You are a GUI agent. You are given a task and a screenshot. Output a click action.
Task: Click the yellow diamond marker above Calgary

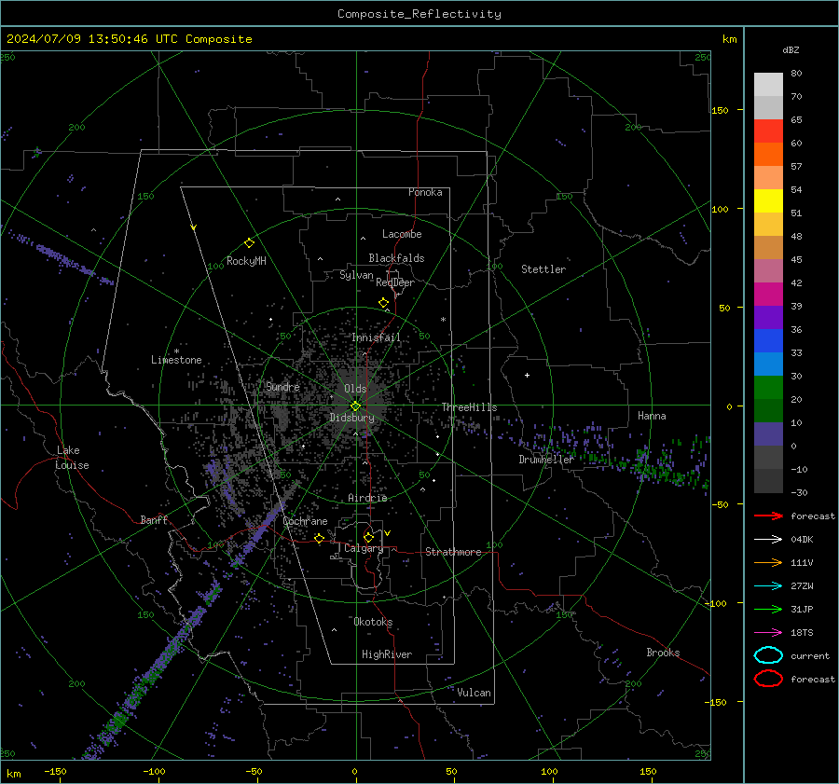368,537
